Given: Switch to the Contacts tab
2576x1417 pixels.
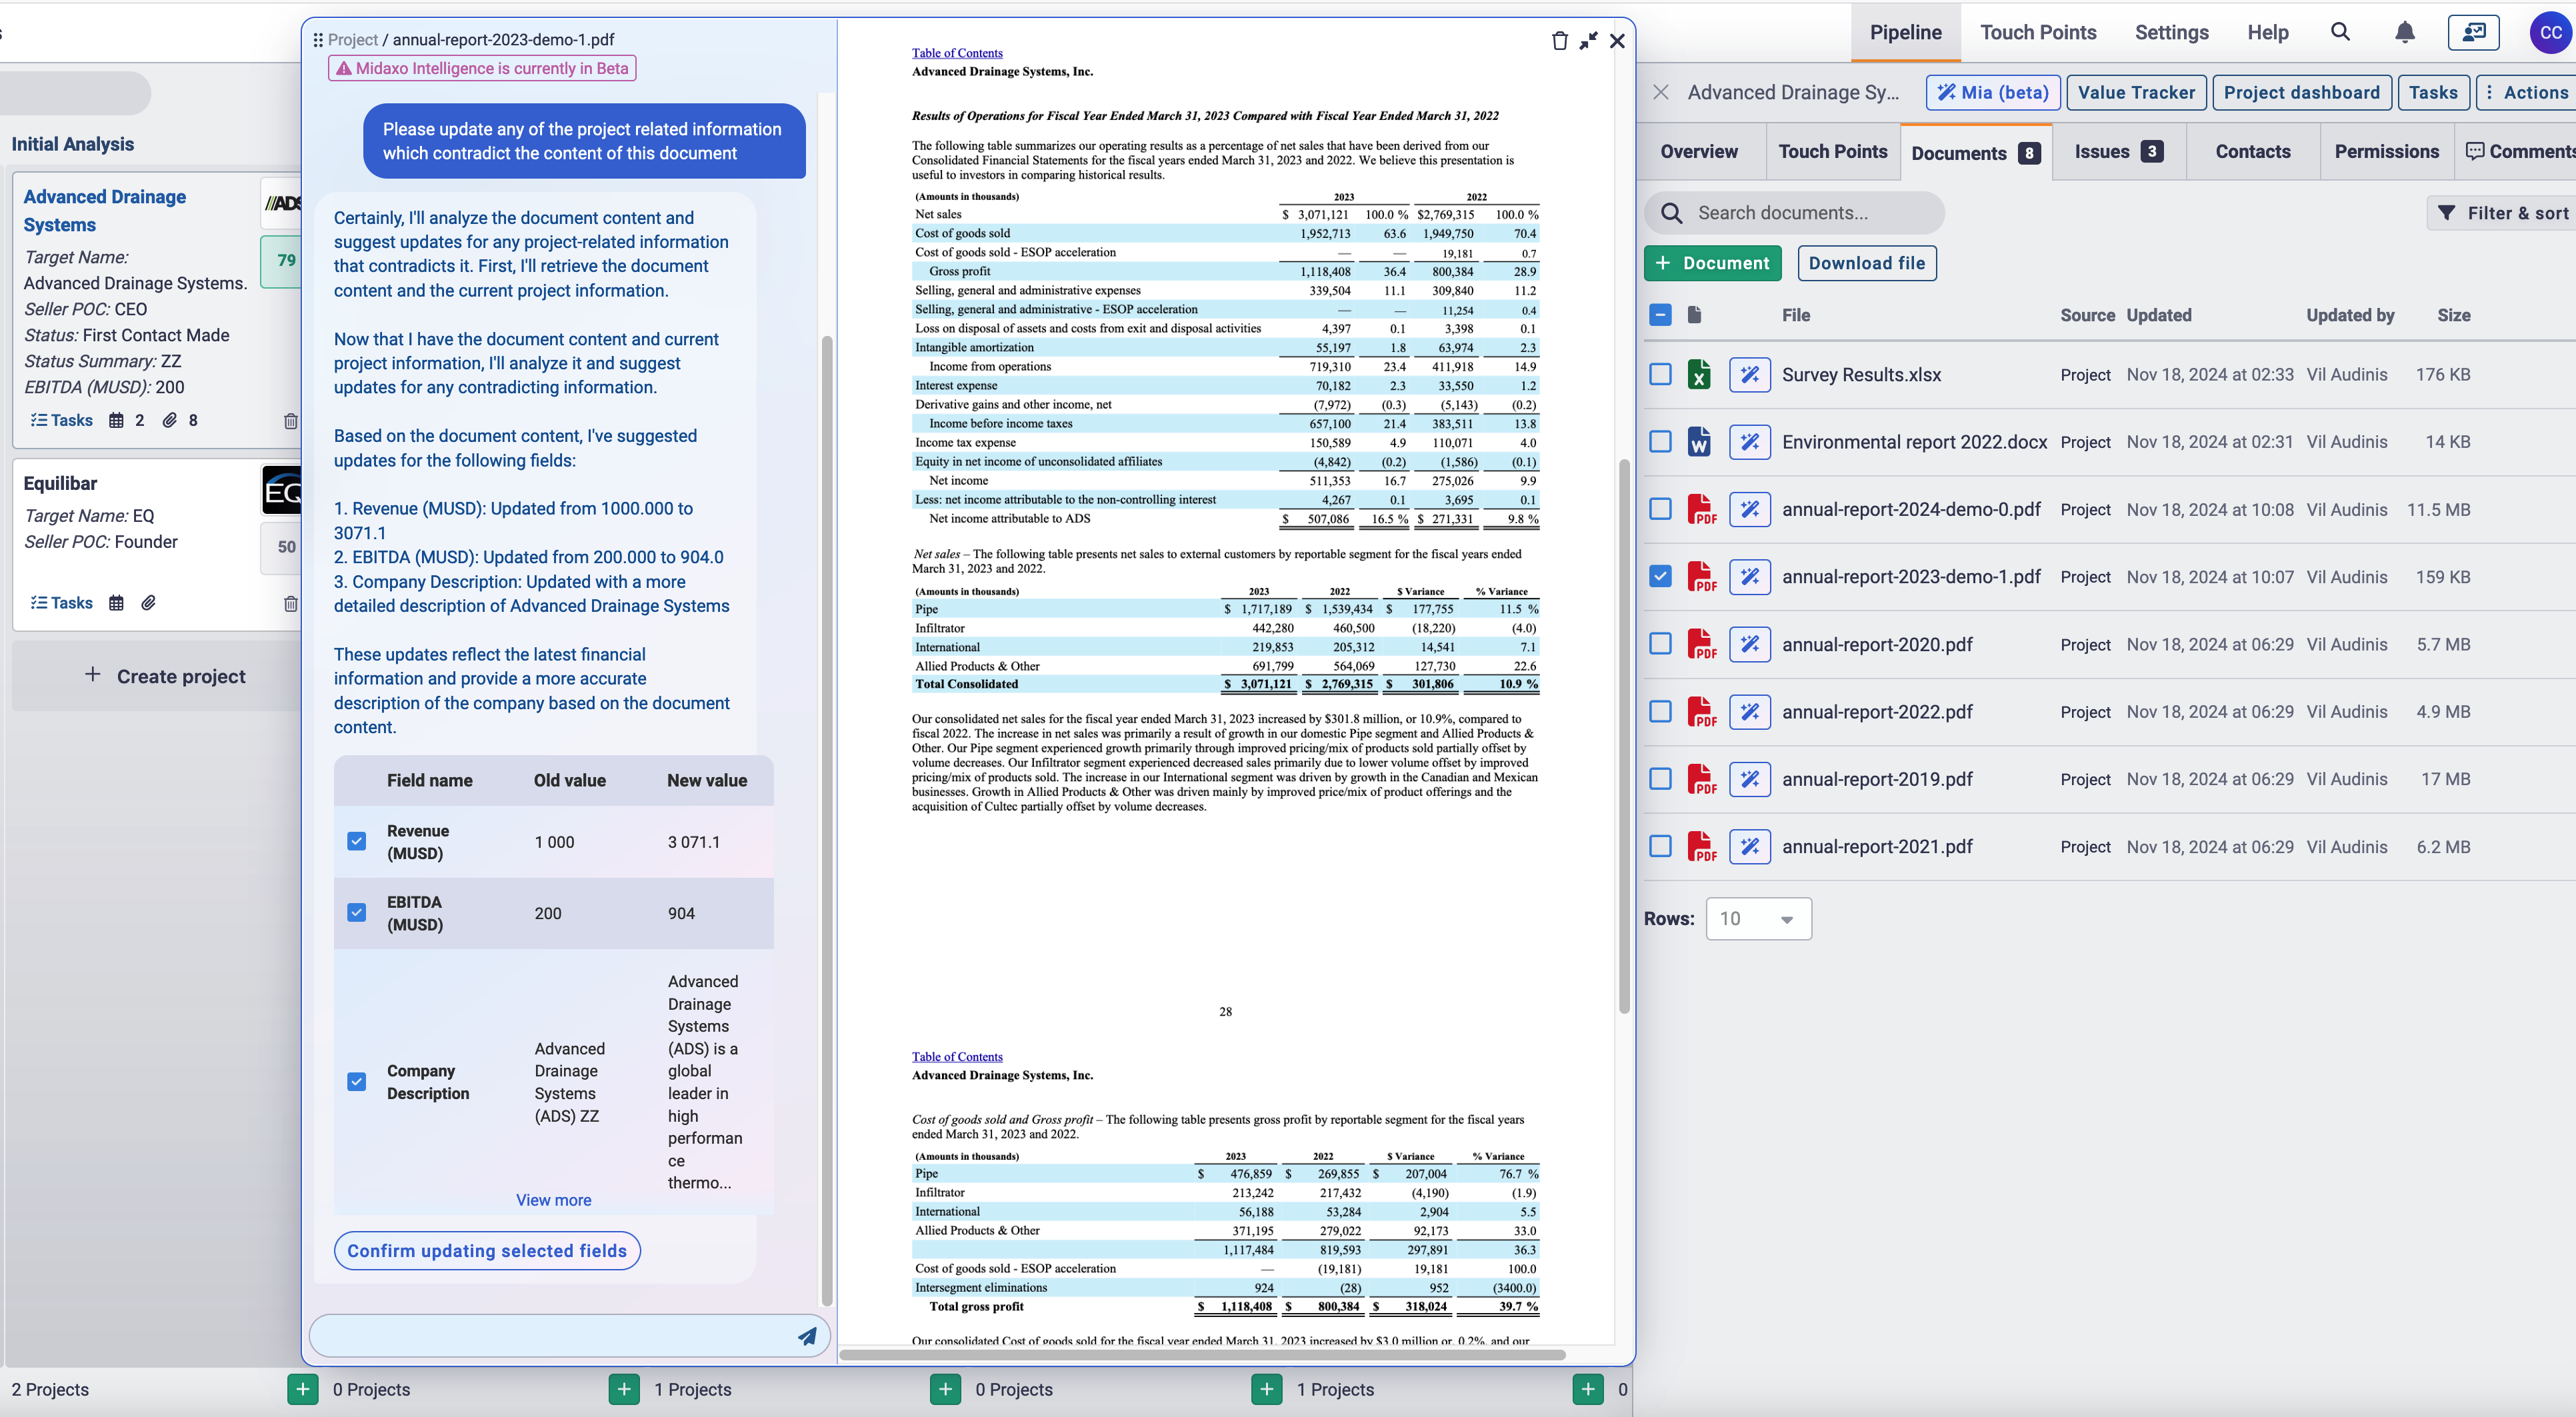Looking at the screenshot, I should [x=2253, y=152].
